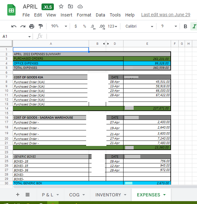
Task: Select the TOTAL EXPENSES cell
Action: (x=68, y=68)
